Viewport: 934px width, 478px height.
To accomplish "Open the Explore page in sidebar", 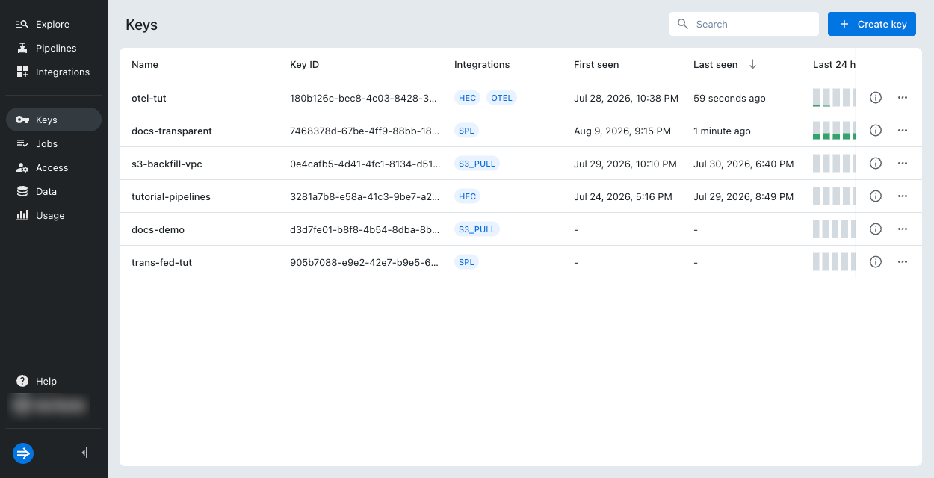I will coord(53,24).
